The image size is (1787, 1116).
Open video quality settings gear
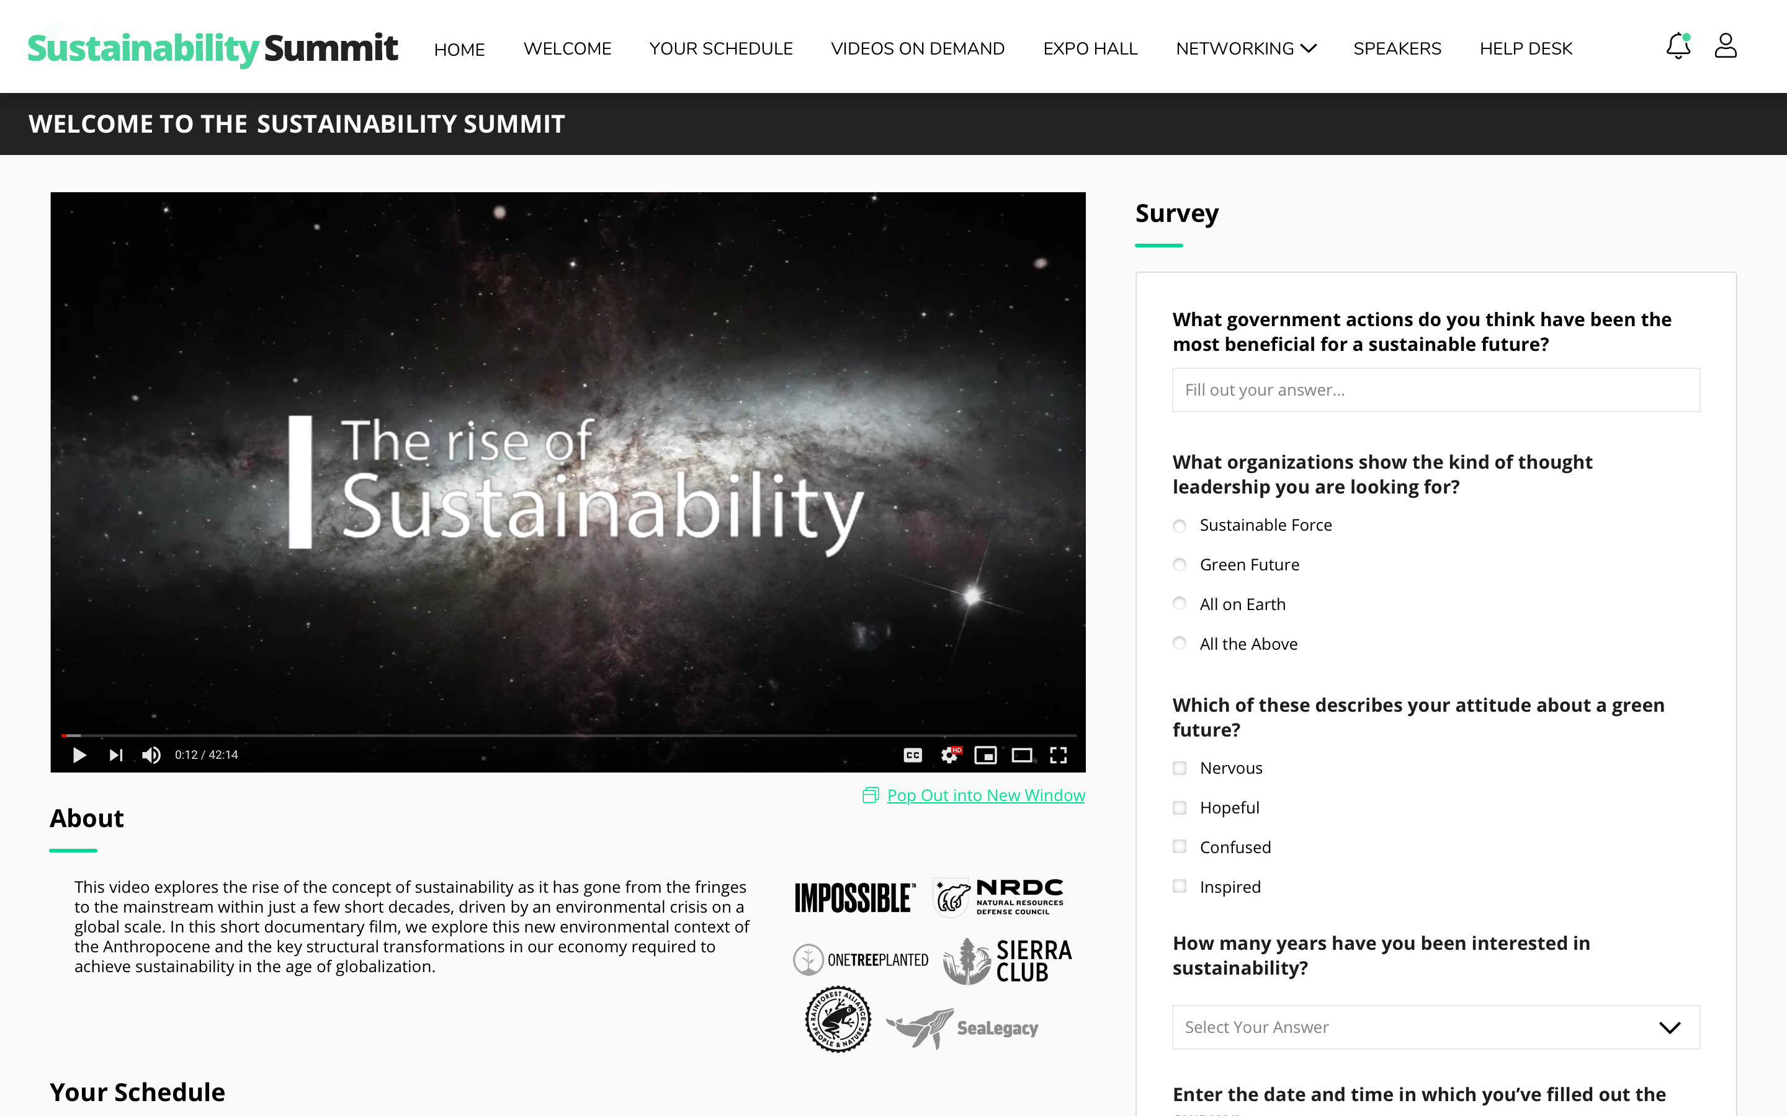point(949,755)
